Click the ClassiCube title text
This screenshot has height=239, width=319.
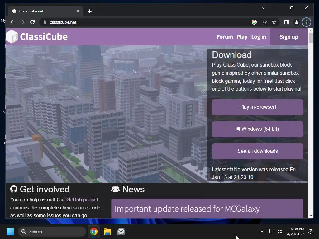44,37
